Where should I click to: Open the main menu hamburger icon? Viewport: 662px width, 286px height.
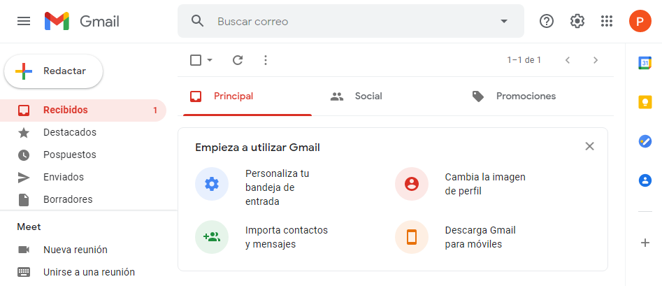(24, 21)
